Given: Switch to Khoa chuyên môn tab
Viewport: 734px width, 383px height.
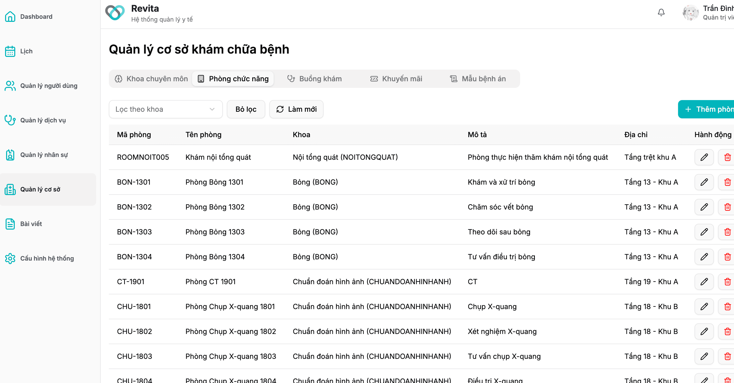Looking at the screenshot, I should [x=151, y=79].
